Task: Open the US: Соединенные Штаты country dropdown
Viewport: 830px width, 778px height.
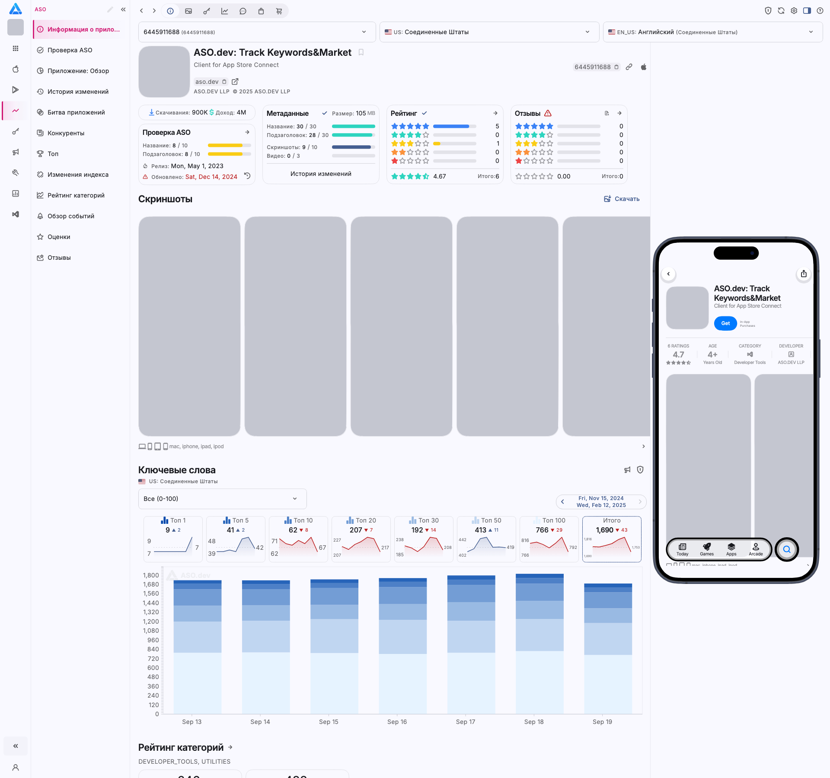Action: (x=489, y=32)
